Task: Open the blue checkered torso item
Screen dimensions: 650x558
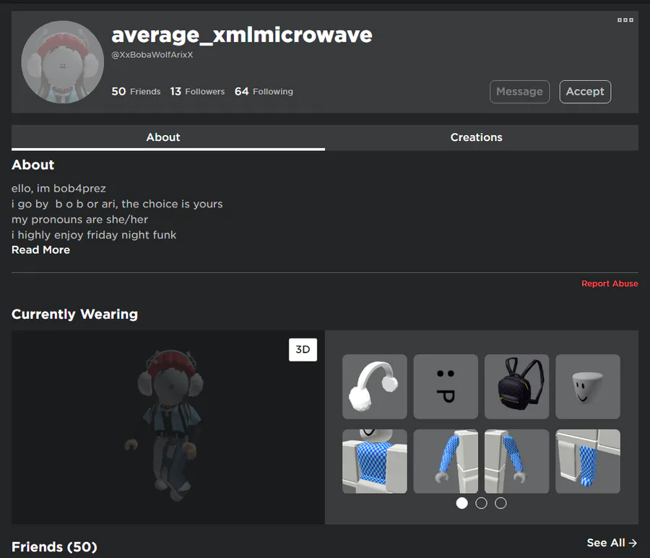Action: pos(375,461)
